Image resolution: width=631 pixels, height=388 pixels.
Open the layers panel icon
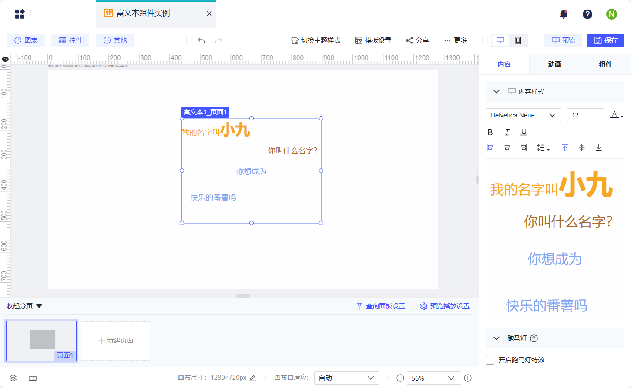pos(13,378)
